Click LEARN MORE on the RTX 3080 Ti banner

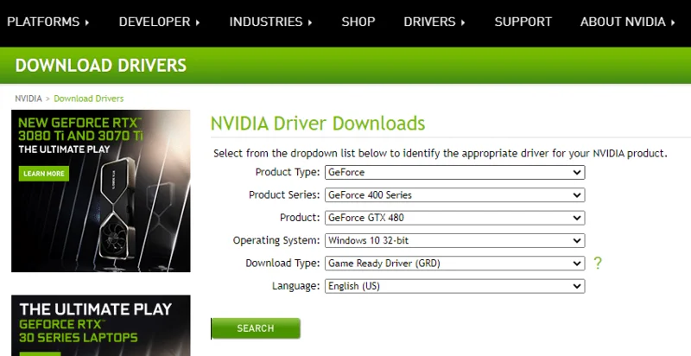coord(44,174)
